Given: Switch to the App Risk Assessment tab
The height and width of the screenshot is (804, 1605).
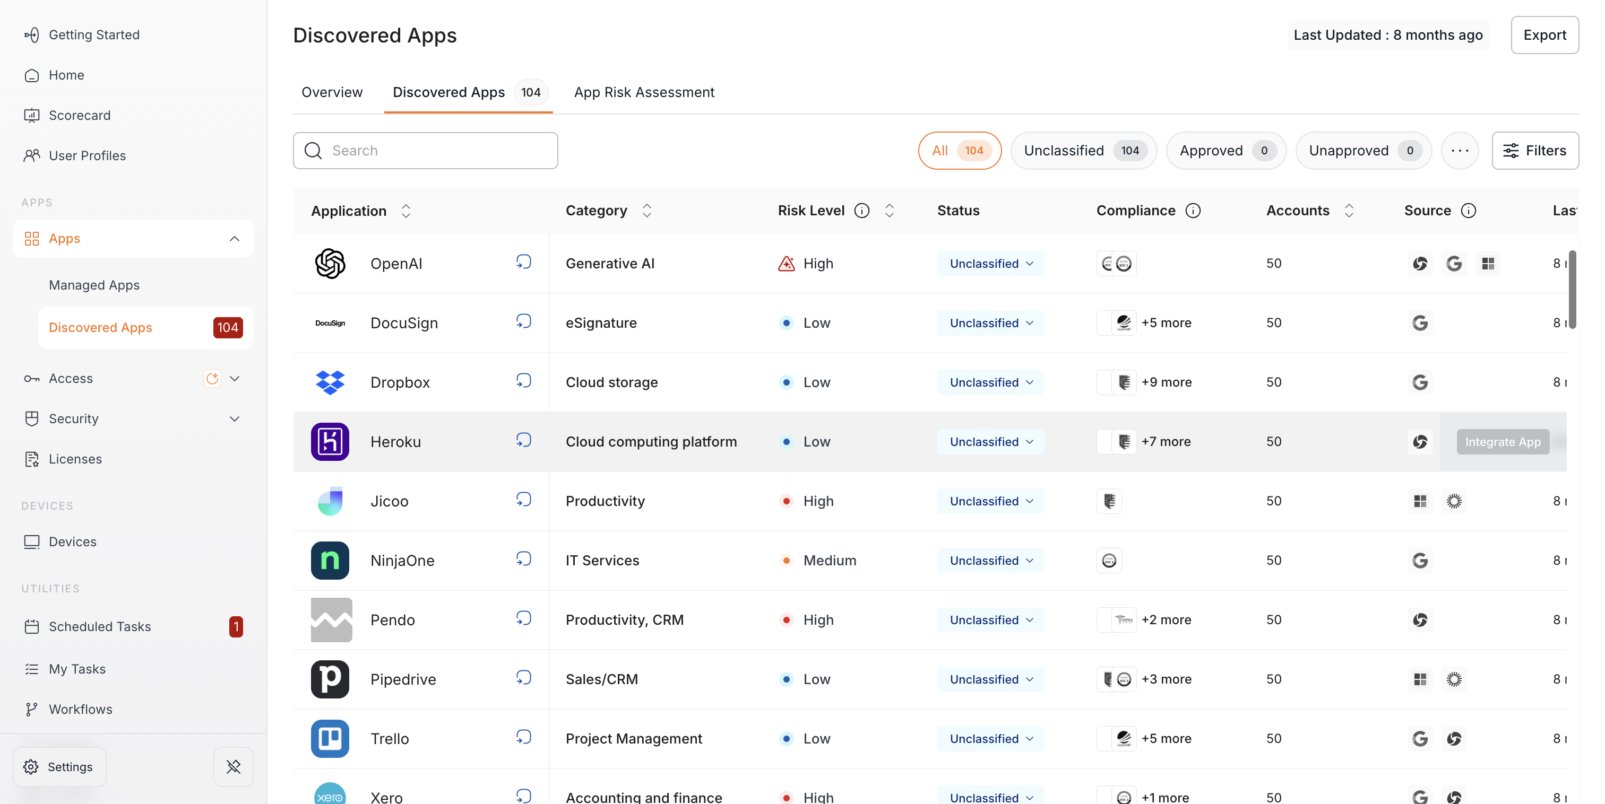Looking at the screenshot, I should tap(644, 92).
